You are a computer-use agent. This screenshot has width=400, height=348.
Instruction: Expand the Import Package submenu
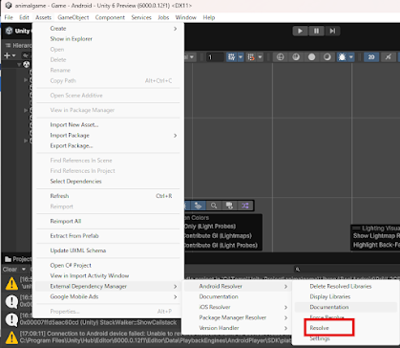[108, 136]
